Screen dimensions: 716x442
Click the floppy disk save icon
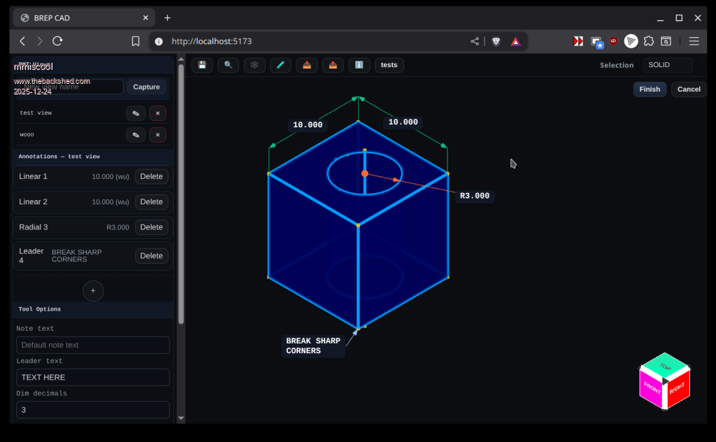[x=202, y=65]
